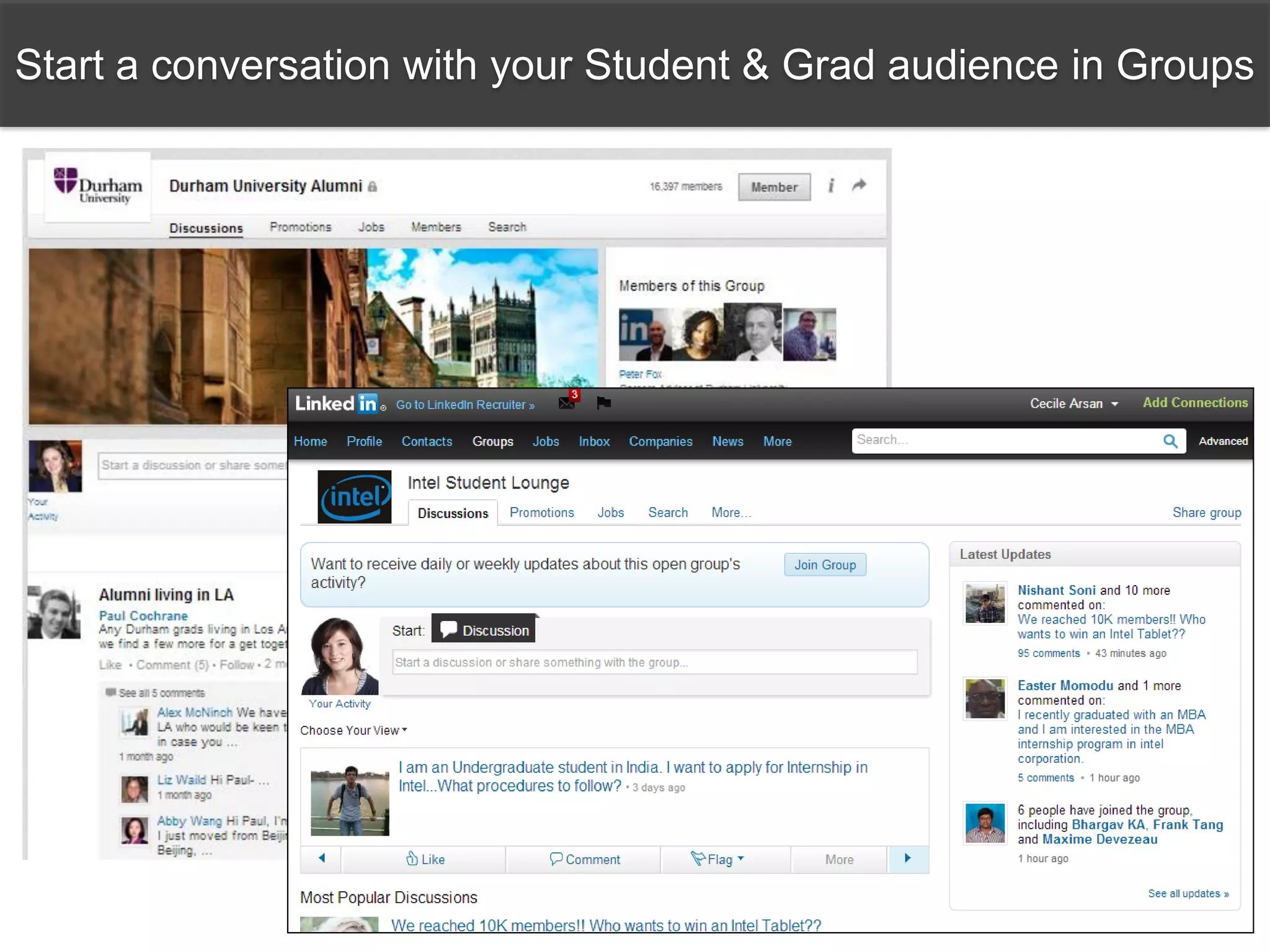Open the Undergraduate student internship discussion title
This screenshot has width=1270, height=952.
(633, 776)
